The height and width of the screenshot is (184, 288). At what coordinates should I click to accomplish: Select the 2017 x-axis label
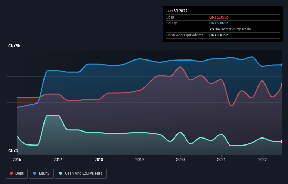click(x=58, y=160)
